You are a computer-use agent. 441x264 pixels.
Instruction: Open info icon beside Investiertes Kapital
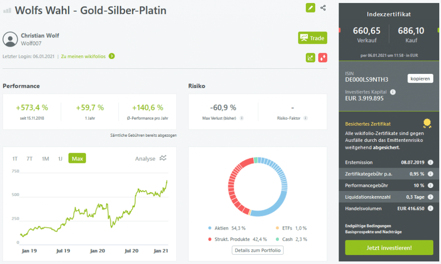(x=393, y=92)
